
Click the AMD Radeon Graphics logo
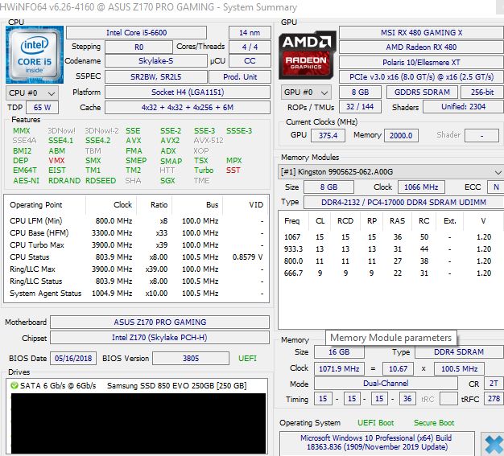coord(307,55)
